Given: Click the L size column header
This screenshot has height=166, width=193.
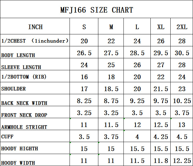Looking at the screenshot, I should click(137, 27).
